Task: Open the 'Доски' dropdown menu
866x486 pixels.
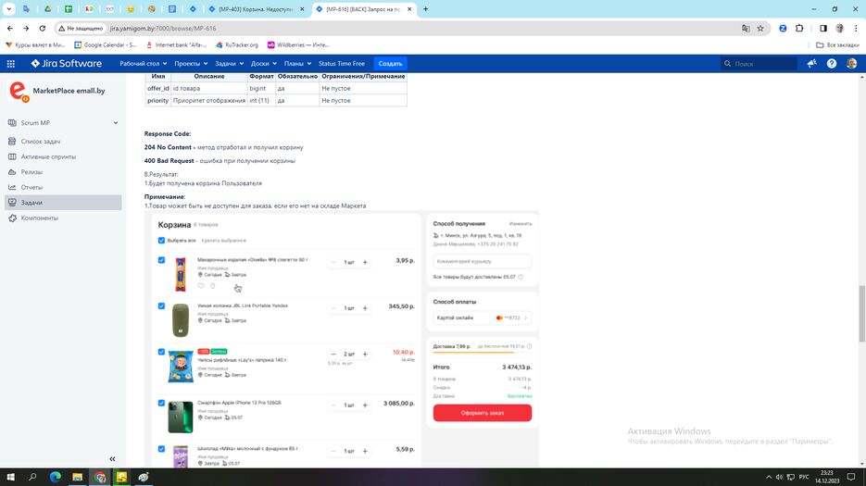Action: tap(263, 64)
